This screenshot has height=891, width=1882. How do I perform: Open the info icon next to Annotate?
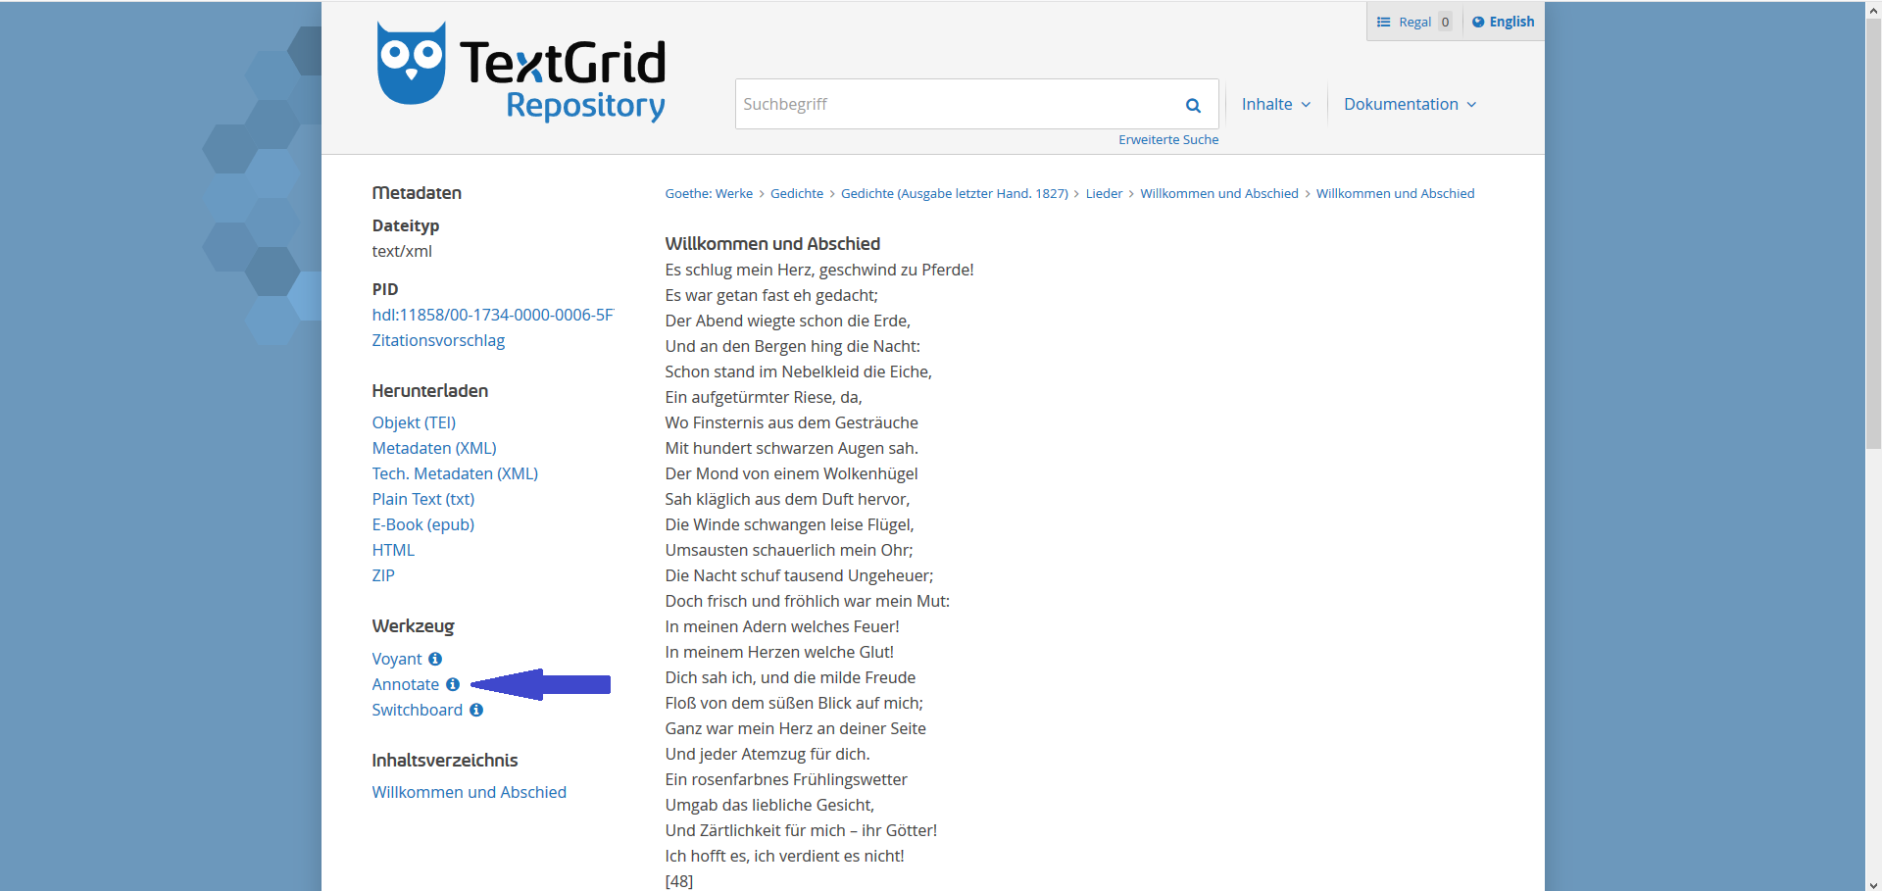pos(452,684)
